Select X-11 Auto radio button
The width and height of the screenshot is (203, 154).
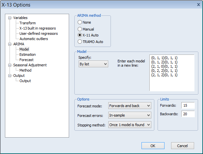[80, 35]
